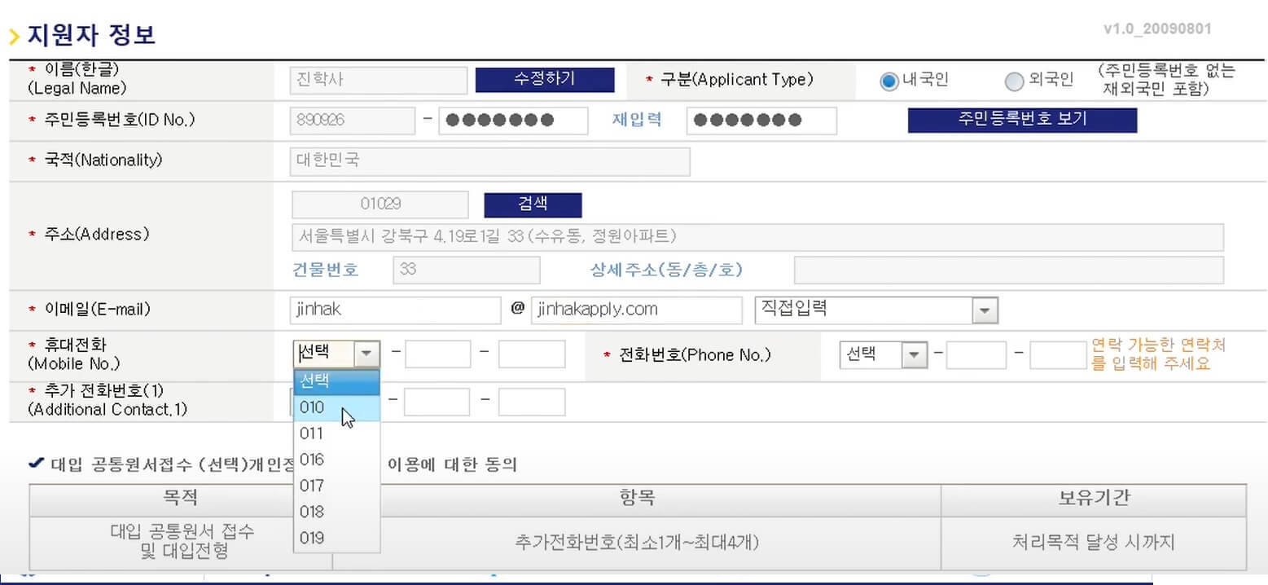Open the 전화번호 prefix selector labeled 선택

click(x=884, y=354)
